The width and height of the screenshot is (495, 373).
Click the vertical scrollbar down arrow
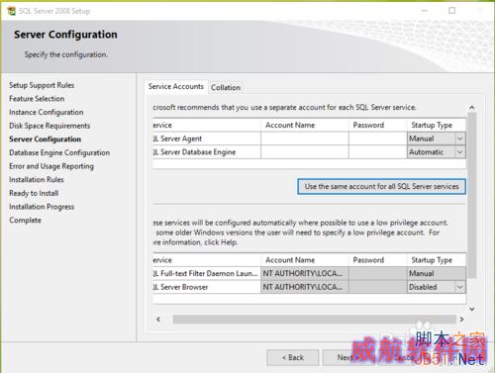[472, 309]
